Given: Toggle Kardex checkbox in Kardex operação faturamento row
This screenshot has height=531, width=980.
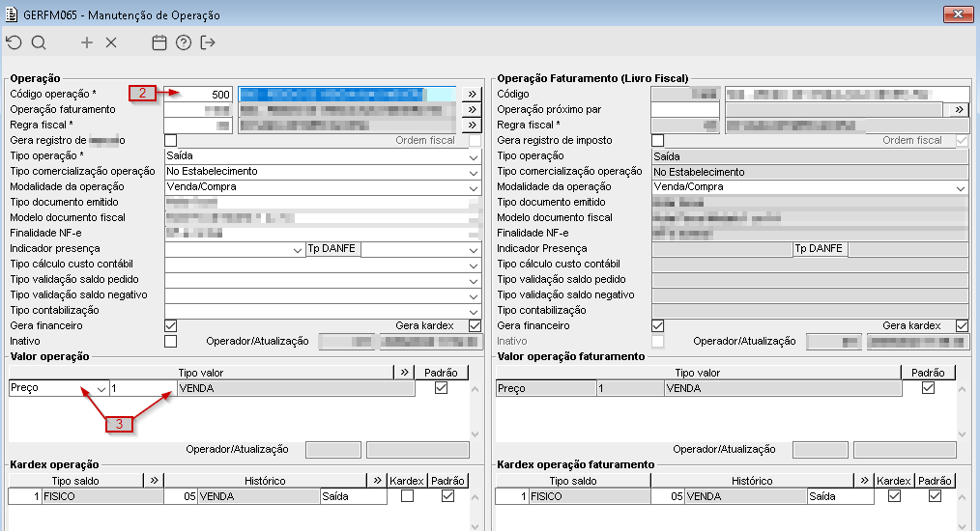Looking at the screenshot, I should pos(894,496).
